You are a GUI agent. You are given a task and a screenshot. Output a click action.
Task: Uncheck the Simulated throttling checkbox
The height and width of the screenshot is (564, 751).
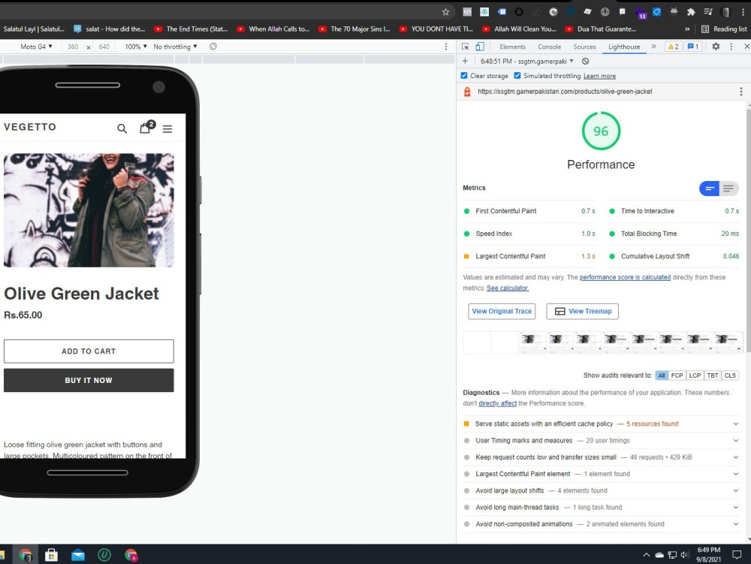coord(517,76)
